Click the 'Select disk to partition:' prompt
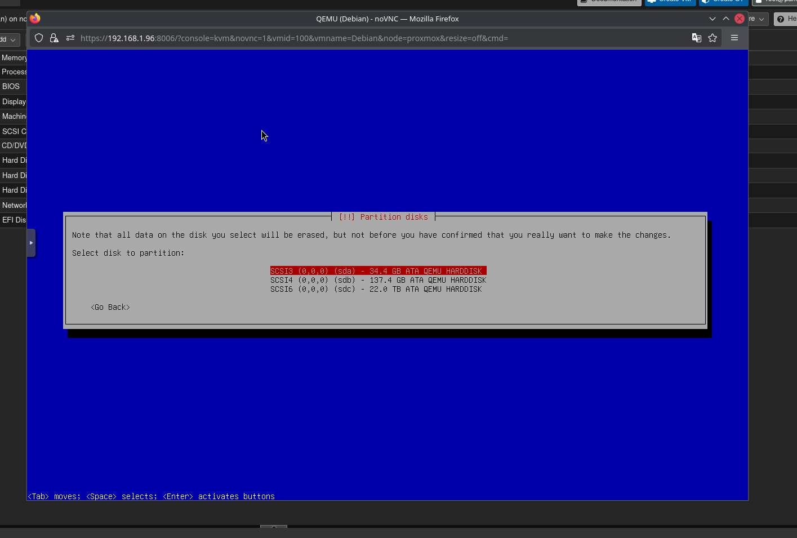This screenshot has width=797, height=538. pyautogui.click(x=128, y=253)
